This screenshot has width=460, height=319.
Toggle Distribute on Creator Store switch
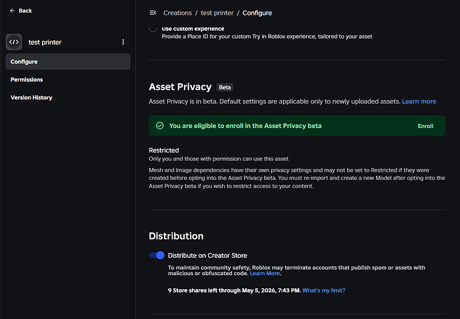(157, 255)
